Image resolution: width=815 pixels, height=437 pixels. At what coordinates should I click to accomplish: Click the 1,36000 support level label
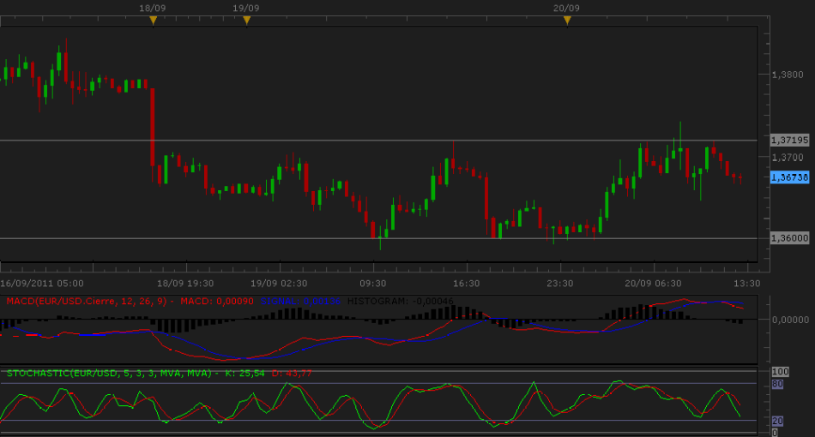(789, 238)
